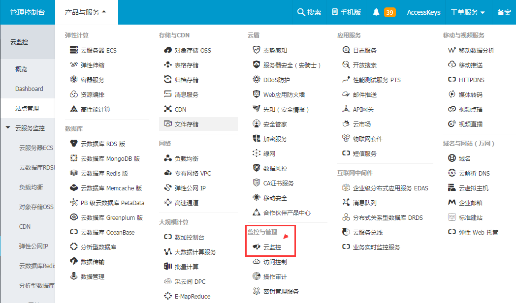516x304 pixels.
Task: Select 站点管理 in the sidebar
Action: point(27,108)
